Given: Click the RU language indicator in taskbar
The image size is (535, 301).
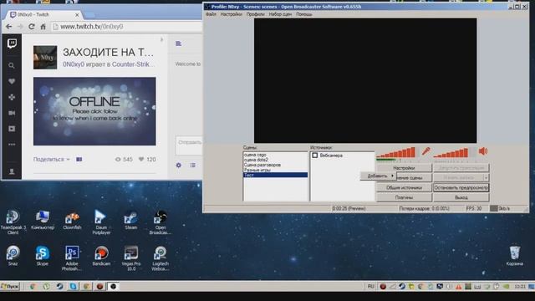Looking at the screenshot, I should 371,286.
